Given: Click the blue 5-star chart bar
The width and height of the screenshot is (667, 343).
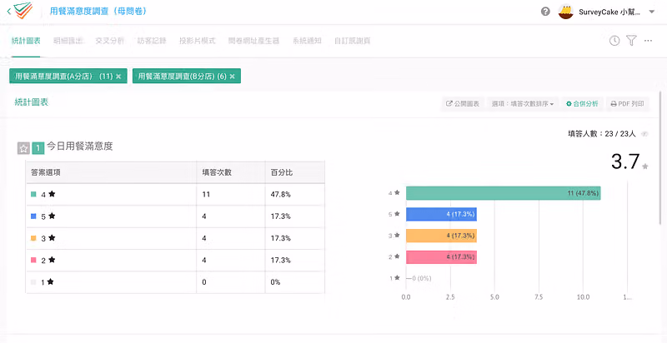Looking at the screenshot, I should point(441,215).
